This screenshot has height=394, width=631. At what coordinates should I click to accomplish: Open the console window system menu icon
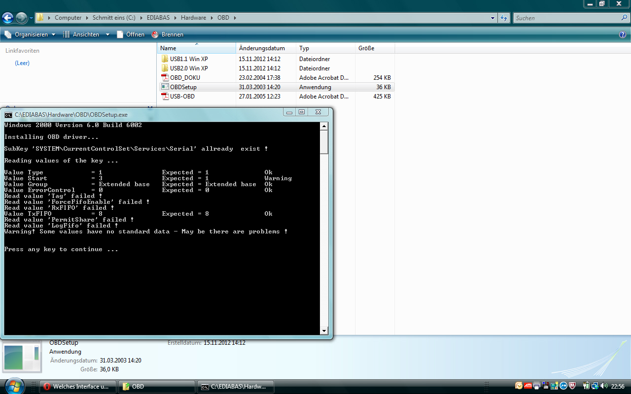point(8,115)
